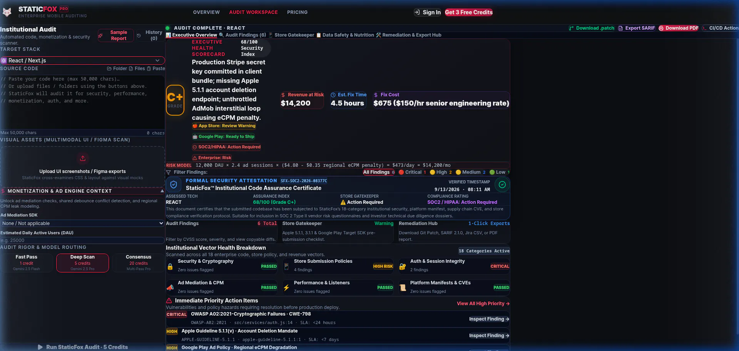The height and width of the screenshot is (351, 739).
Task: Click the Platform Manifests & CVEs scroll icon
Action: pos(403,288)
